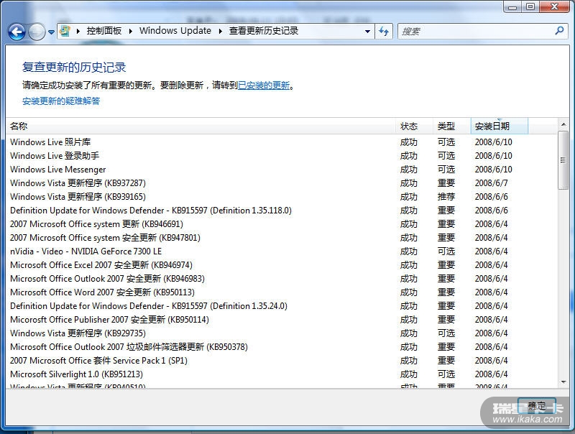Click 推荐 type in KB939165 row
Screen dimensions: 575x434
(x=446, y=197)
